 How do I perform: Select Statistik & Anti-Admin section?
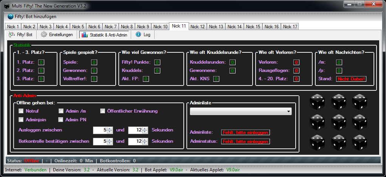pyautogui.click(x=104, y=35)
